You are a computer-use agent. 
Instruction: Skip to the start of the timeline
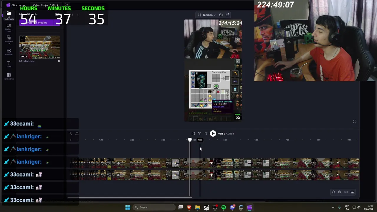pos(193,134)
